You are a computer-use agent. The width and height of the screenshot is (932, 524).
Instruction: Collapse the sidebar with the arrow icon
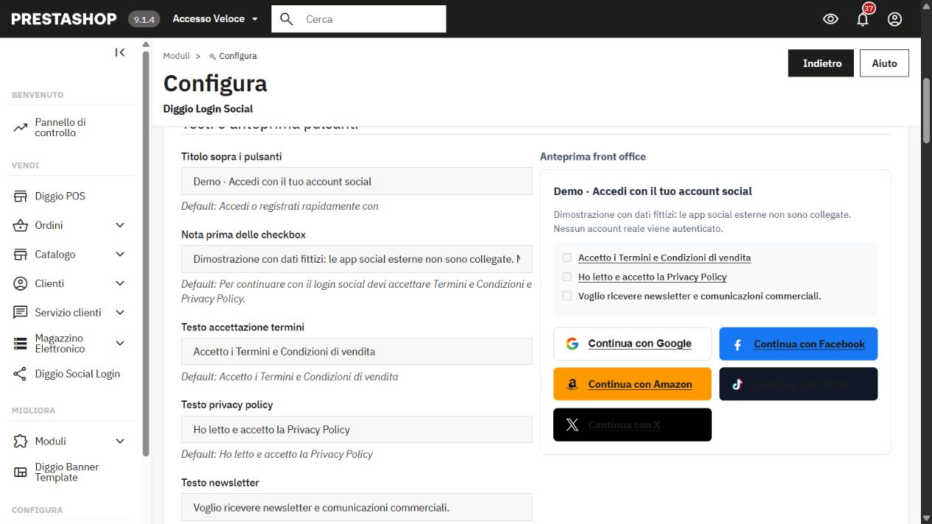(x=120, y=52)
